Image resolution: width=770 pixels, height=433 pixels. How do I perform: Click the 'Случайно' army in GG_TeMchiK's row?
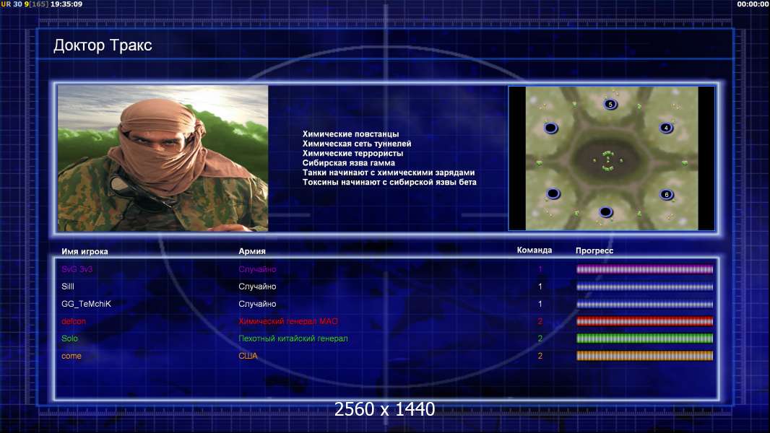coord(257,304)
